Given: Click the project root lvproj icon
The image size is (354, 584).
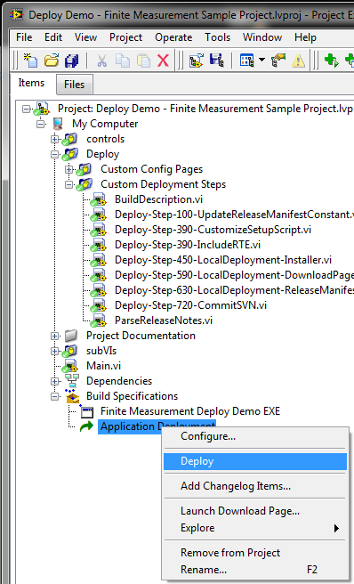Looking at the screenshot, I should click(x=41, y=109).
